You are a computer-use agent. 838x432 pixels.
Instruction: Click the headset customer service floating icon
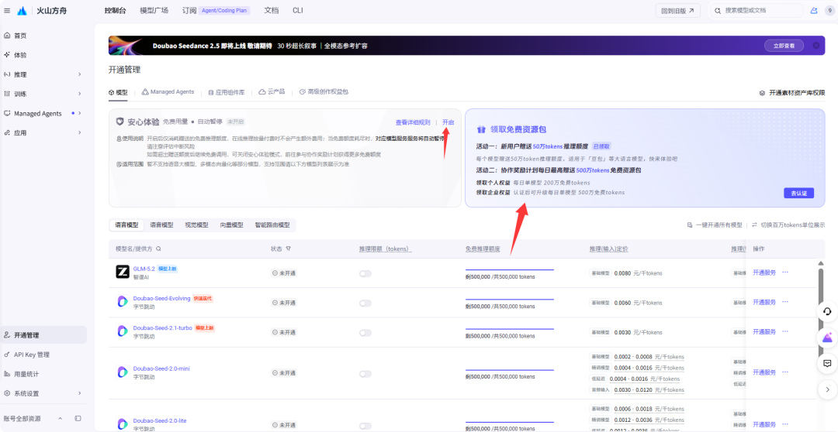[x=827, y=312]
